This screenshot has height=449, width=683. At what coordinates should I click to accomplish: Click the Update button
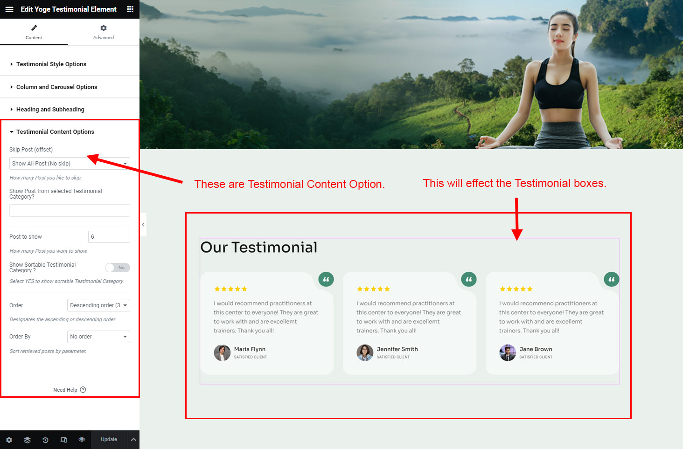(109, 440)
